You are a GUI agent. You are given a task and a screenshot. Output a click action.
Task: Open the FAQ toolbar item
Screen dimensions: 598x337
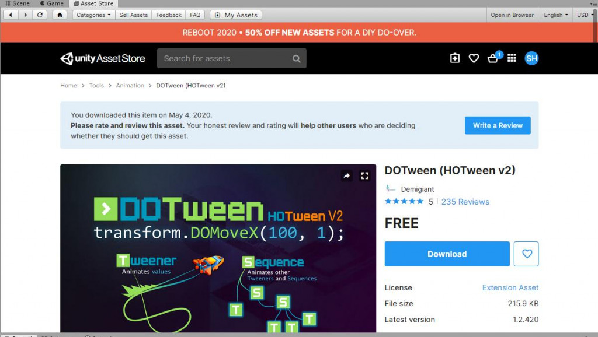coord(195,15)
